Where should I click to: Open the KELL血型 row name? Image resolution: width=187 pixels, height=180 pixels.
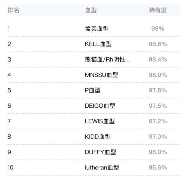pos(98,44)
